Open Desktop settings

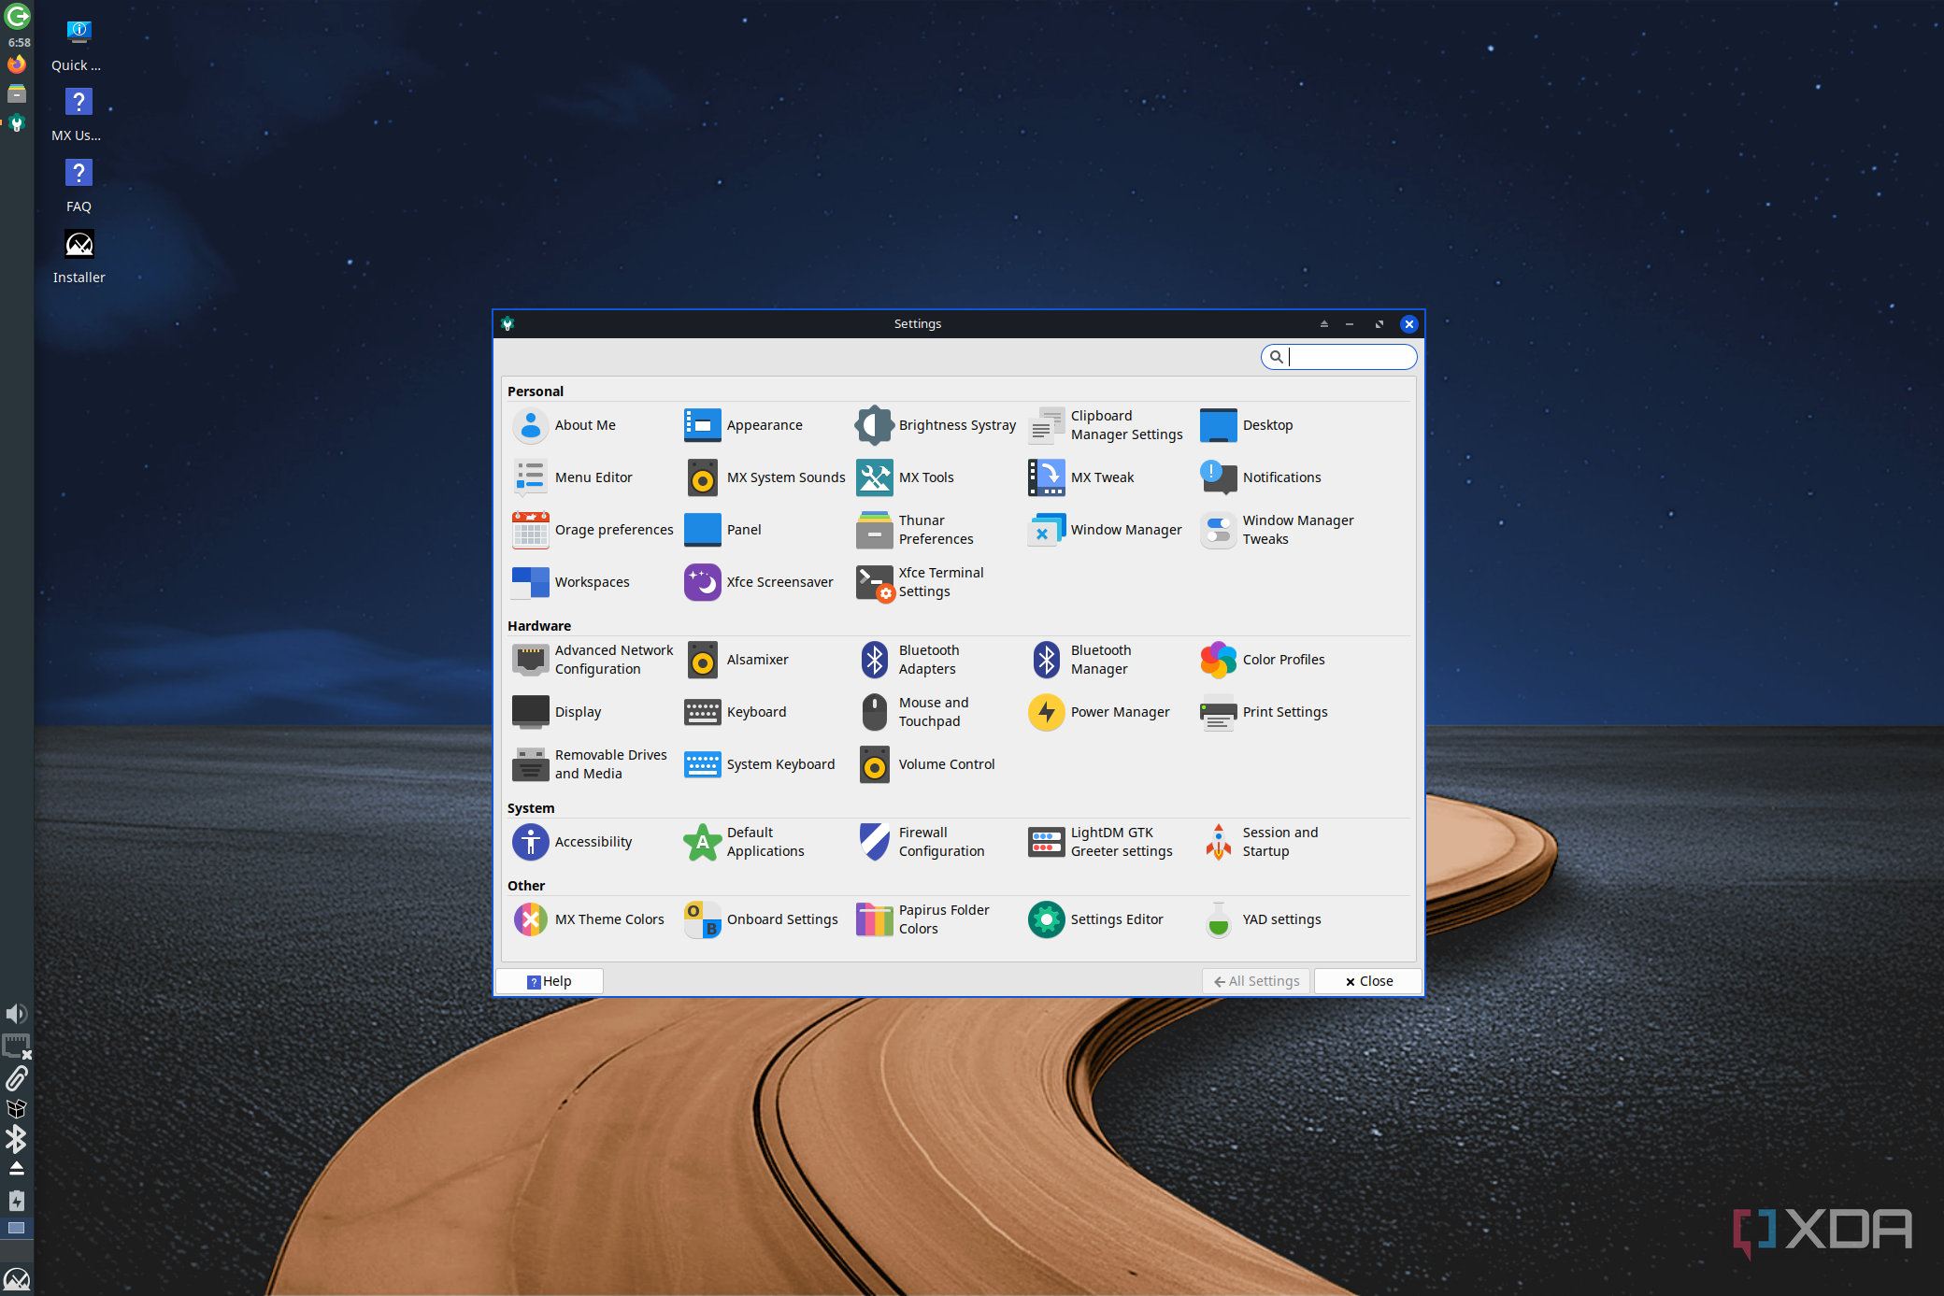pos(1247,425)
